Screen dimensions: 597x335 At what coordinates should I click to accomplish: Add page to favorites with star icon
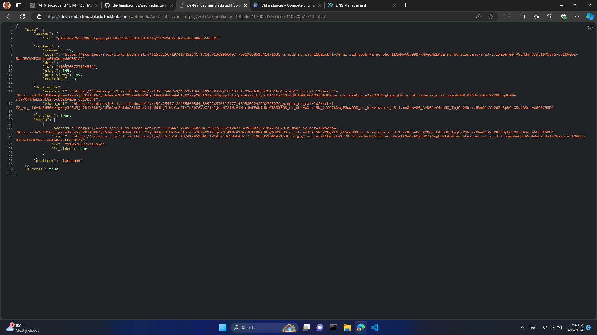pyautogui.click(x=491, y=16)
